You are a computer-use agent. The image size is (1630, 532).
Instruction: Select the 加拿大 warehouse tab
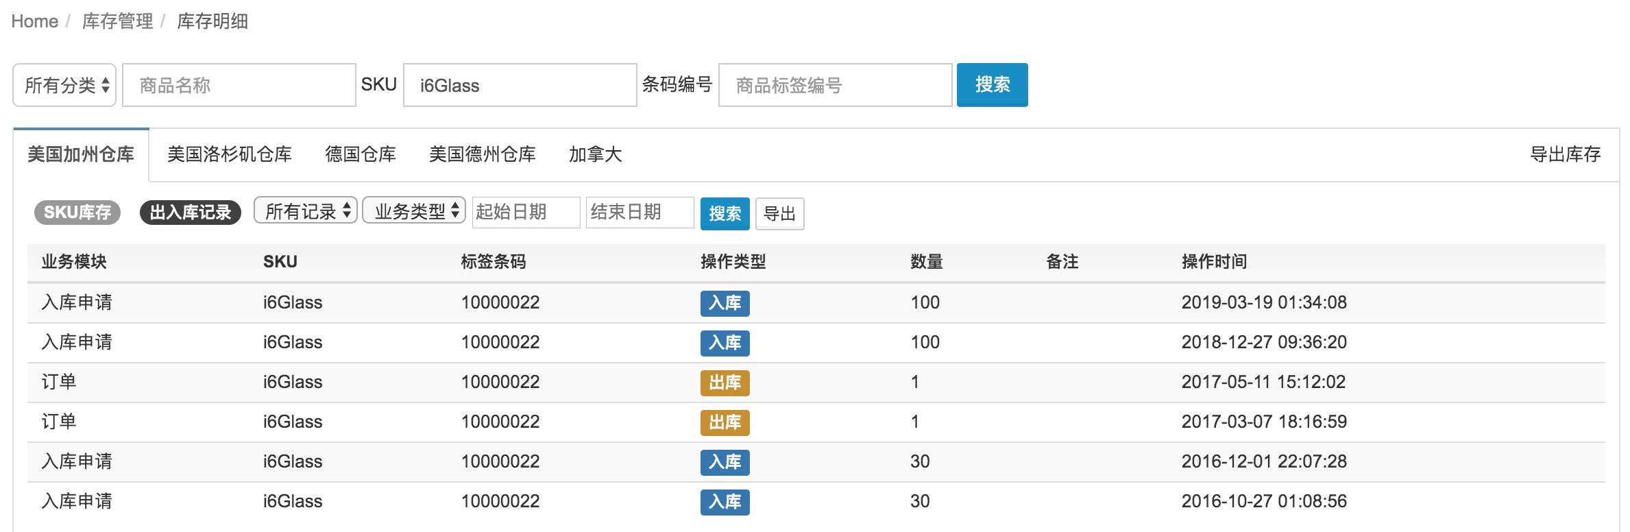tap(595, 154)
